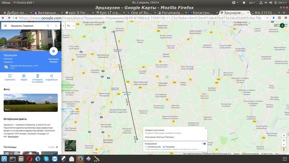This screenshot has height=163, width=289.
Task: Open Skype from the dock
Action: [x=46, y=159]
